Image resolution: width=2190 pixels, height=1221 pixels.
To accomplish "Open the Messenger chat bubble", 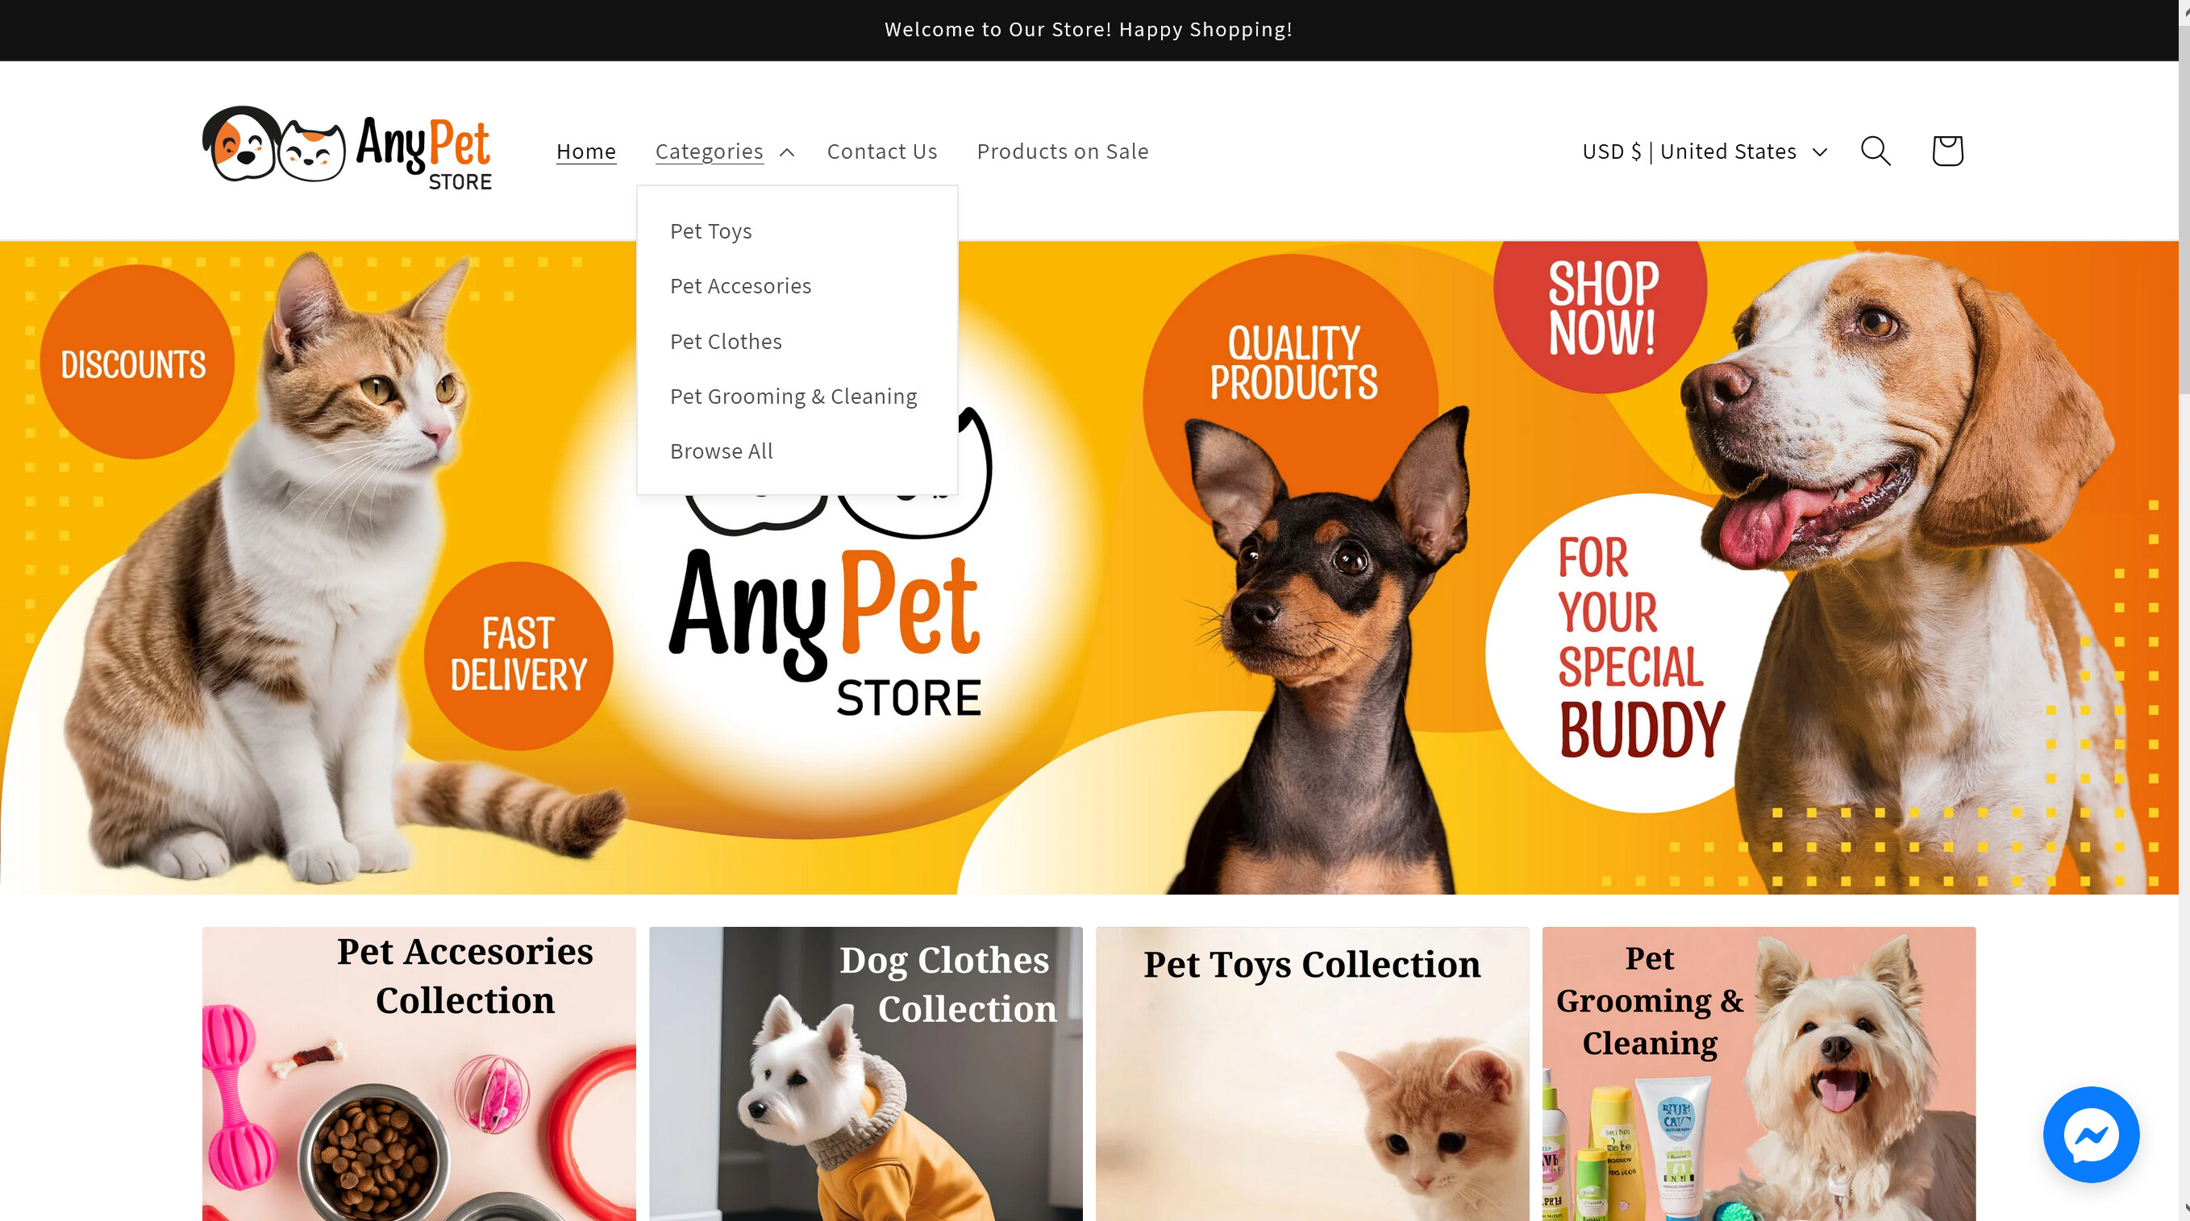I will [x=2091, y=1133].
